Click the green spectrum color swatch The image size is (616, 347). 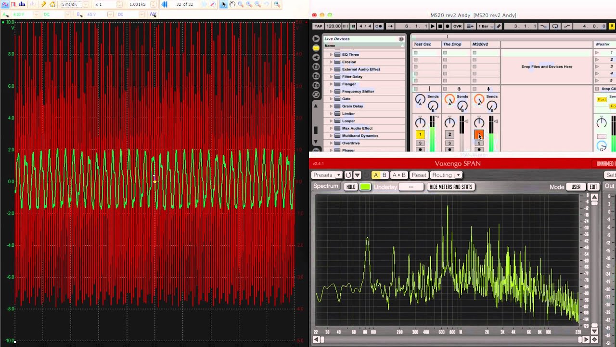[365, 187]
